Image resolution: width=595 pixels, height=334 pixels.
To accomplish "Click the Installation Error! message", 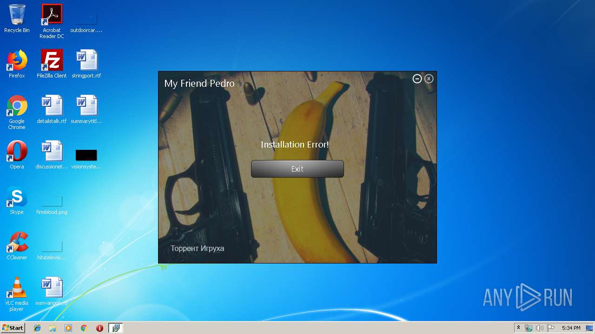I will pyautogui.click(x=295, y=145).
